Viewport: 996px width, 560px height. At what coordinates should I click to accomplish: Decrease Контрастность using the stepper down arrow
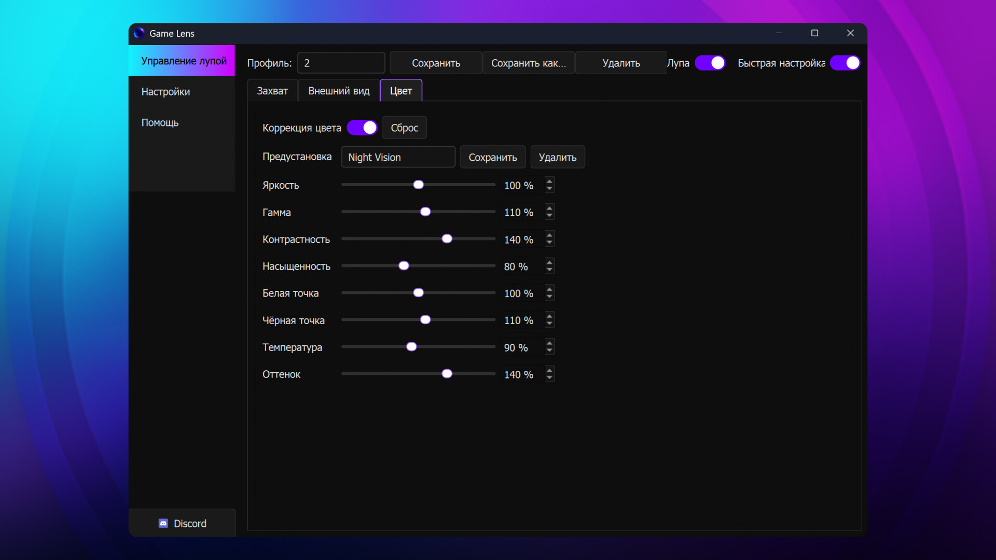pyautogui.click(x=549, y=242)
